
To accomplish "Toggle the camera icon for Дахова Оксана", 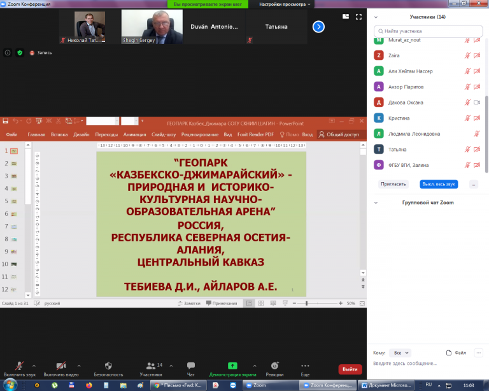I will 476,103.
